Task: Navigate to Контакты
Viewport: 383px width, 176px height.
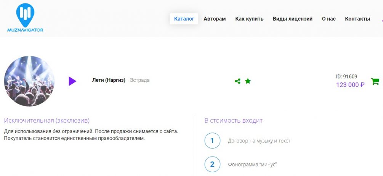Action: tap(357, 19)
